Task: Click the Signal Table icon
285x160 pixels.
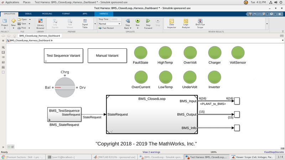Action: point(85,22)
